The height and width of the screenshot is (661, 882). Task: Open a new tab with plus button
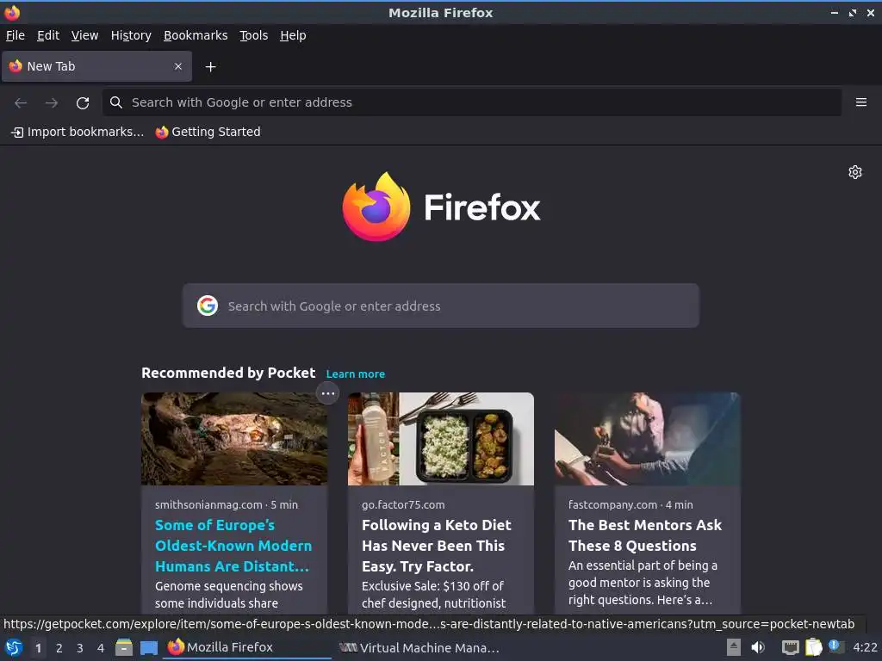(210, 67)
